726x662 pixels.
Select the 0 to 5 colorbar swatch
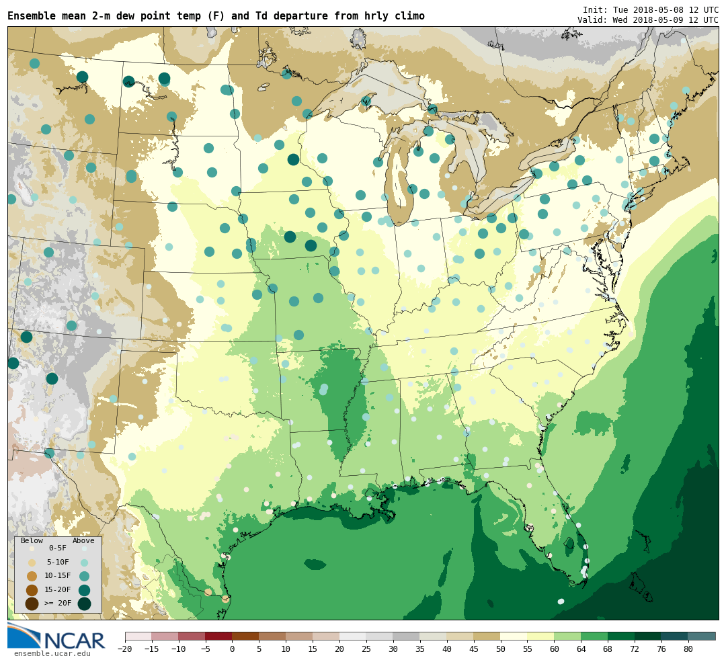click(x=245, y=636)
